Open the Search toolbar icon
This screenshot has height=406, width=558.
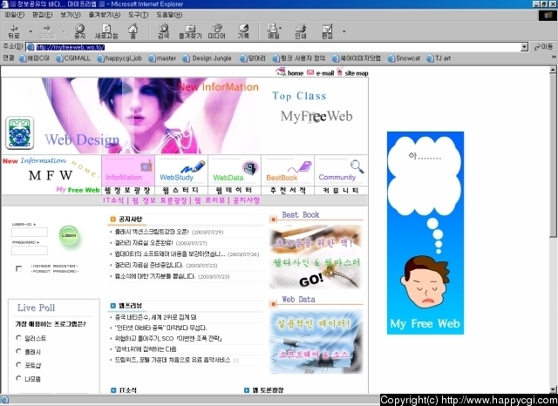[163, 31]
